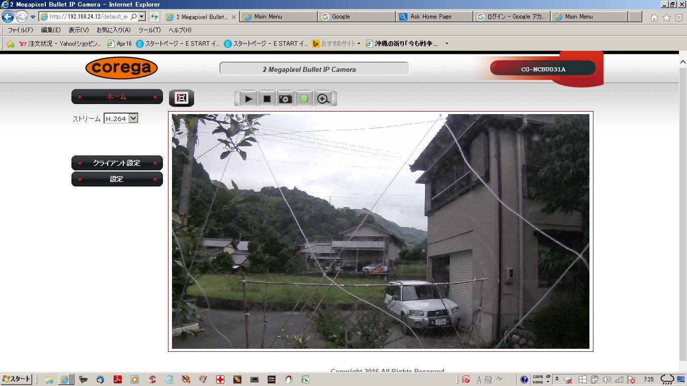Click the corega logo
Screen dimensions: 687x386
(x=121, y=68)
